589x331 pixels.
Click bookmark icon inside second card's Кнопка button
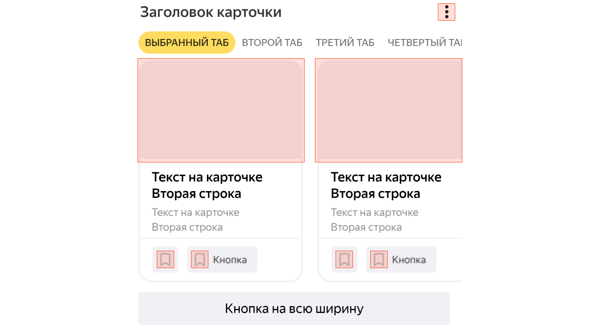[x=379, y=259]
